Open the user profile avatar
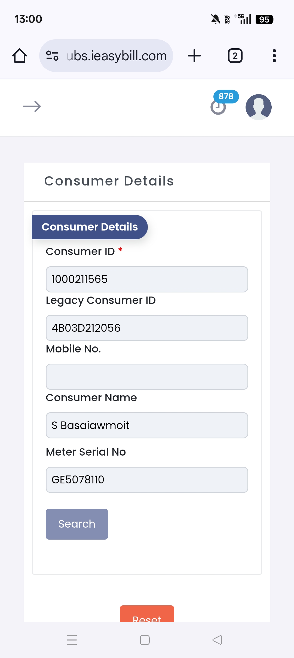This screenshot has width=294, height=658. pyautogui.click(x=258, y=107)
